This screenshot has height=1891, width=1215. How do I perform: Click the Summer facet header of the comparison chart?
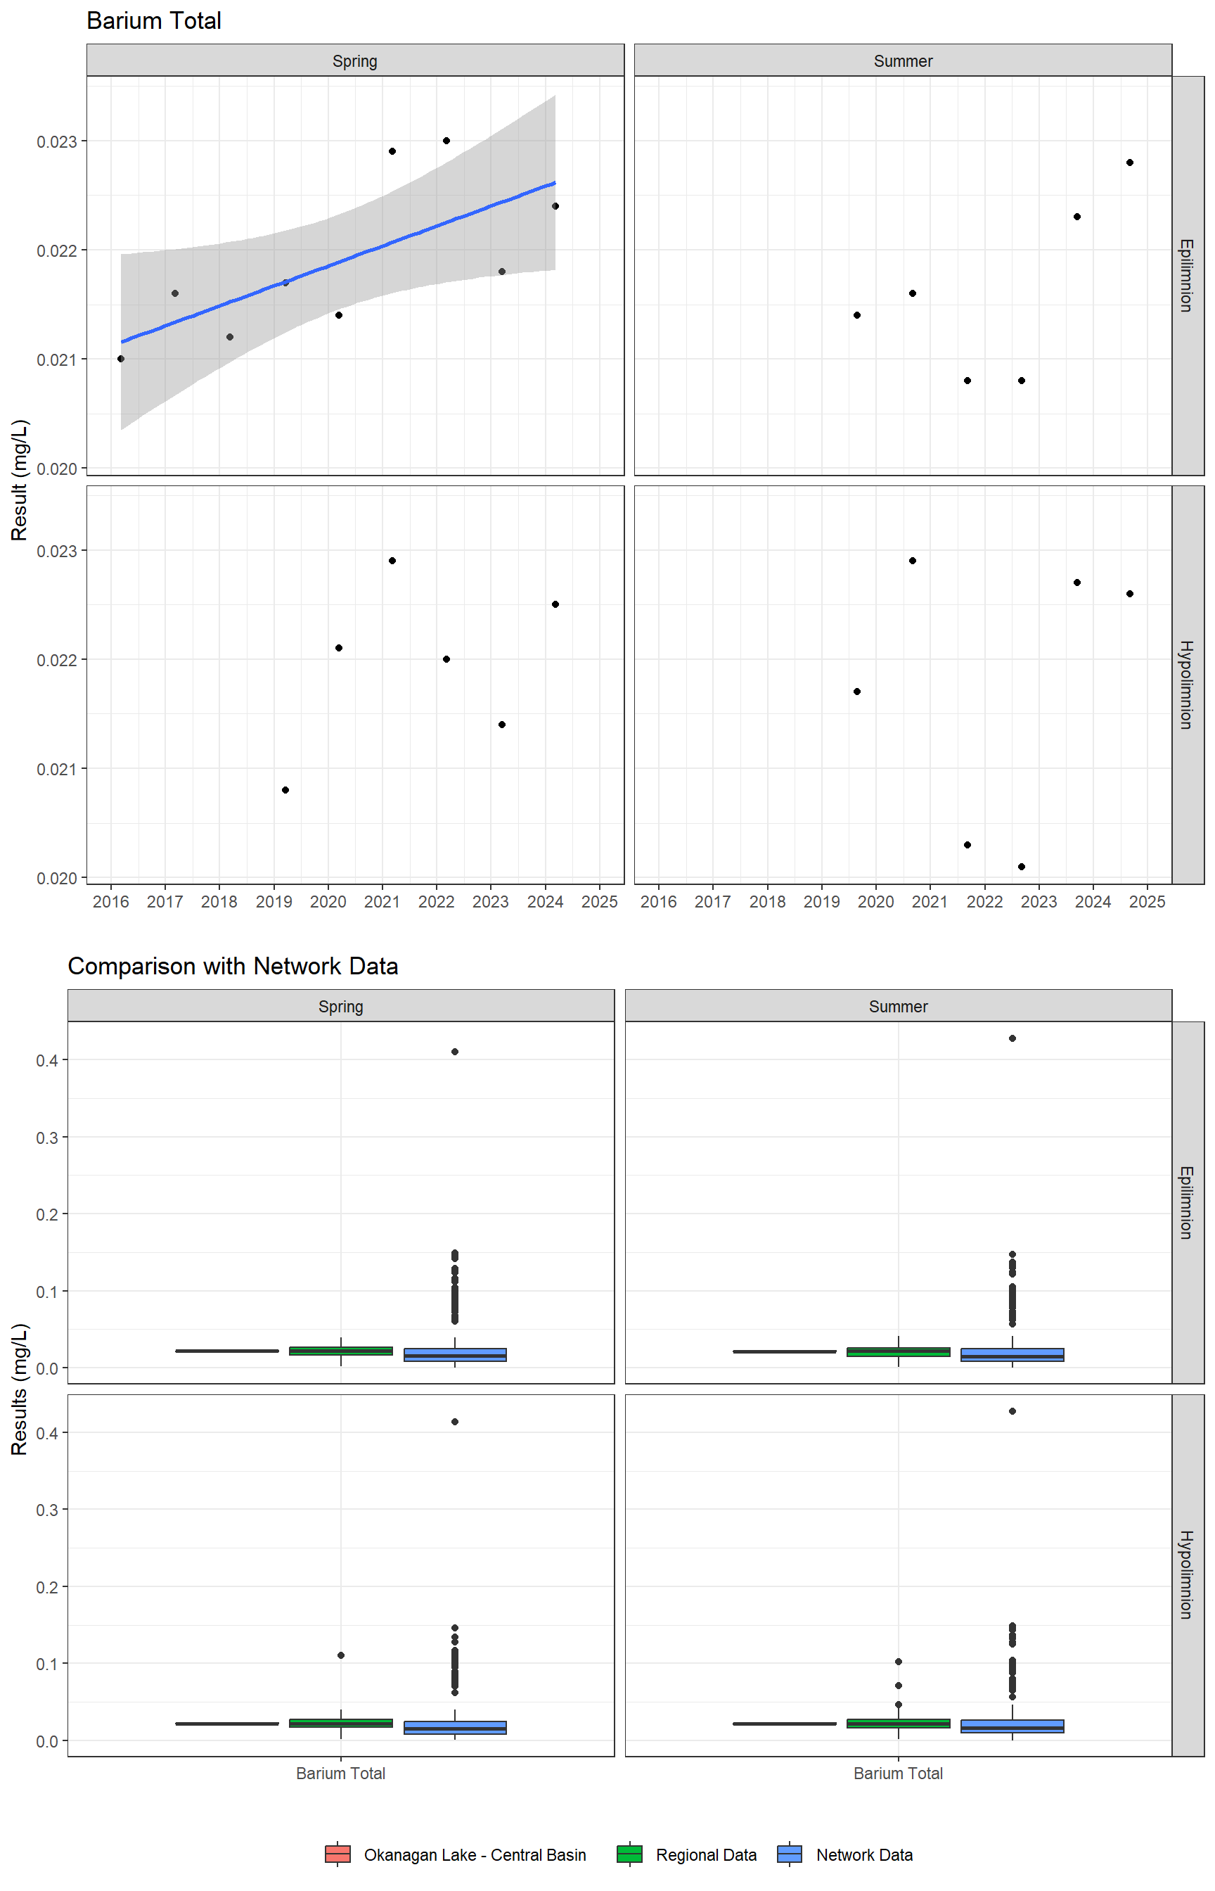coord(899,1006)
